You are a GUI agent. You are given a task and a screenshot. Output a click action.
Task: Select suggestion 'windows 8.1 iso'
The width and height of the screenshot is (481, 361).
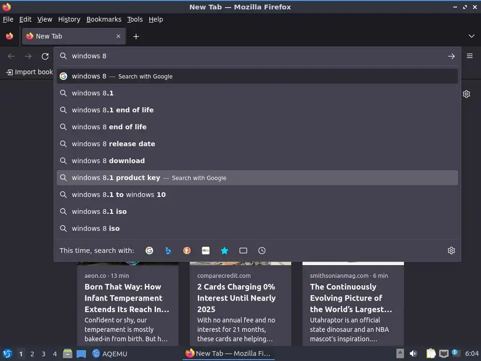(x=257, y=212)
